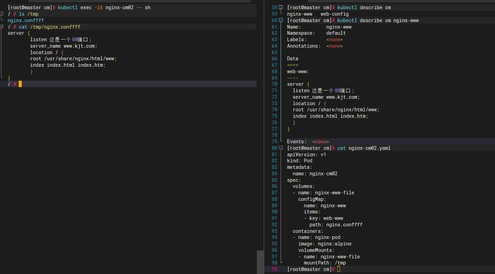Click 'volumeMounts:' on line 96

317,250
